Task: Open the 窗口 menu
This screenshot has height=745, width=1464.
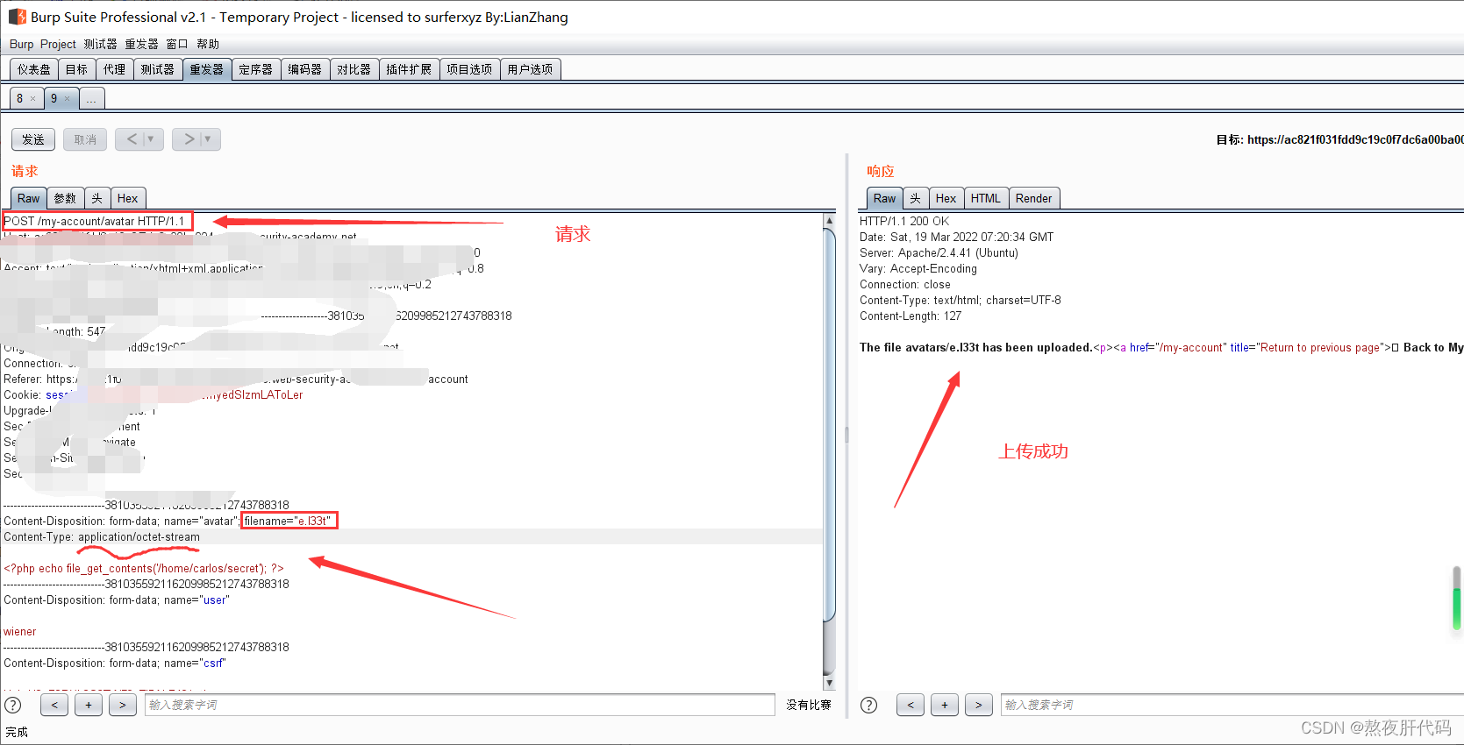Action: (x=176, y=44)
